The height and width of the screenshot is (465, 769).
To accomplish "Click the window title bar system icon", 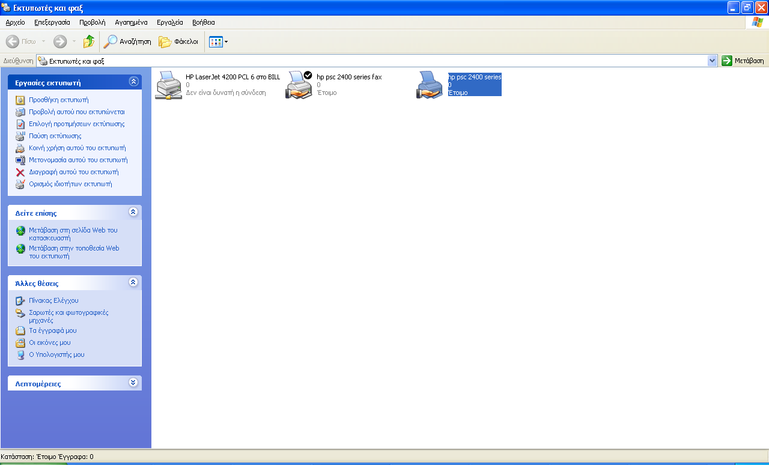I will point(6,8).
